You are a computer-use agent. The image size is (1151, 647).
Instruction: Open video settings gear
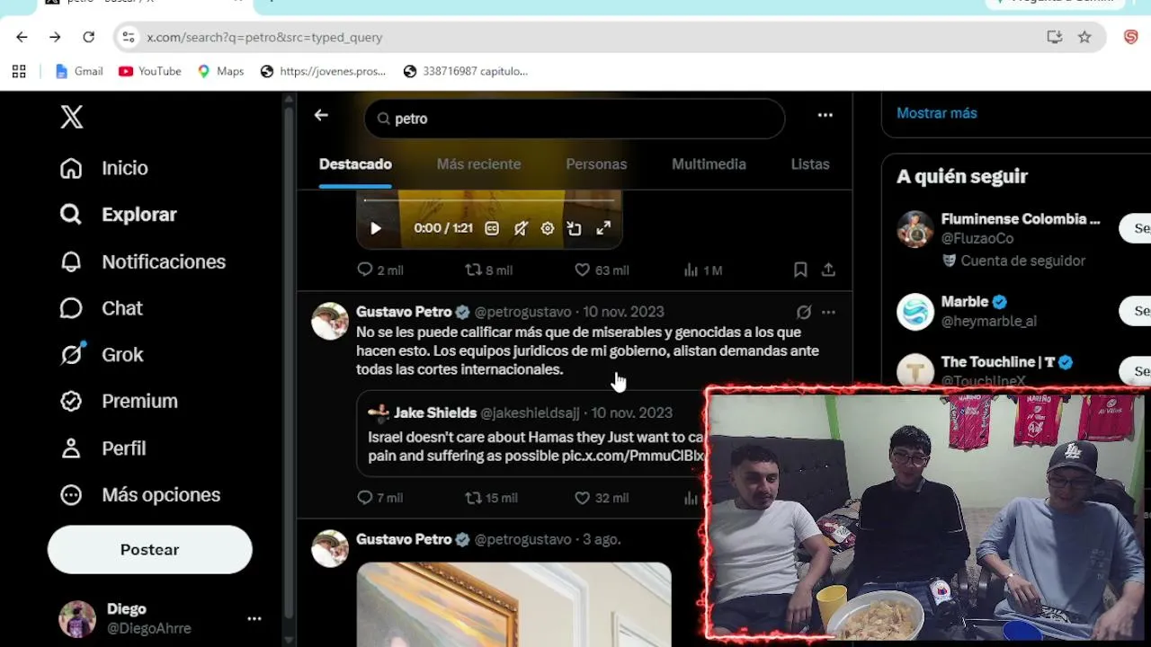click(x=547, y=228)
